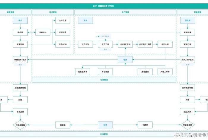208x140 pixels.
Task: Switch to the 技术管理 section header
Action: [53, 12]
